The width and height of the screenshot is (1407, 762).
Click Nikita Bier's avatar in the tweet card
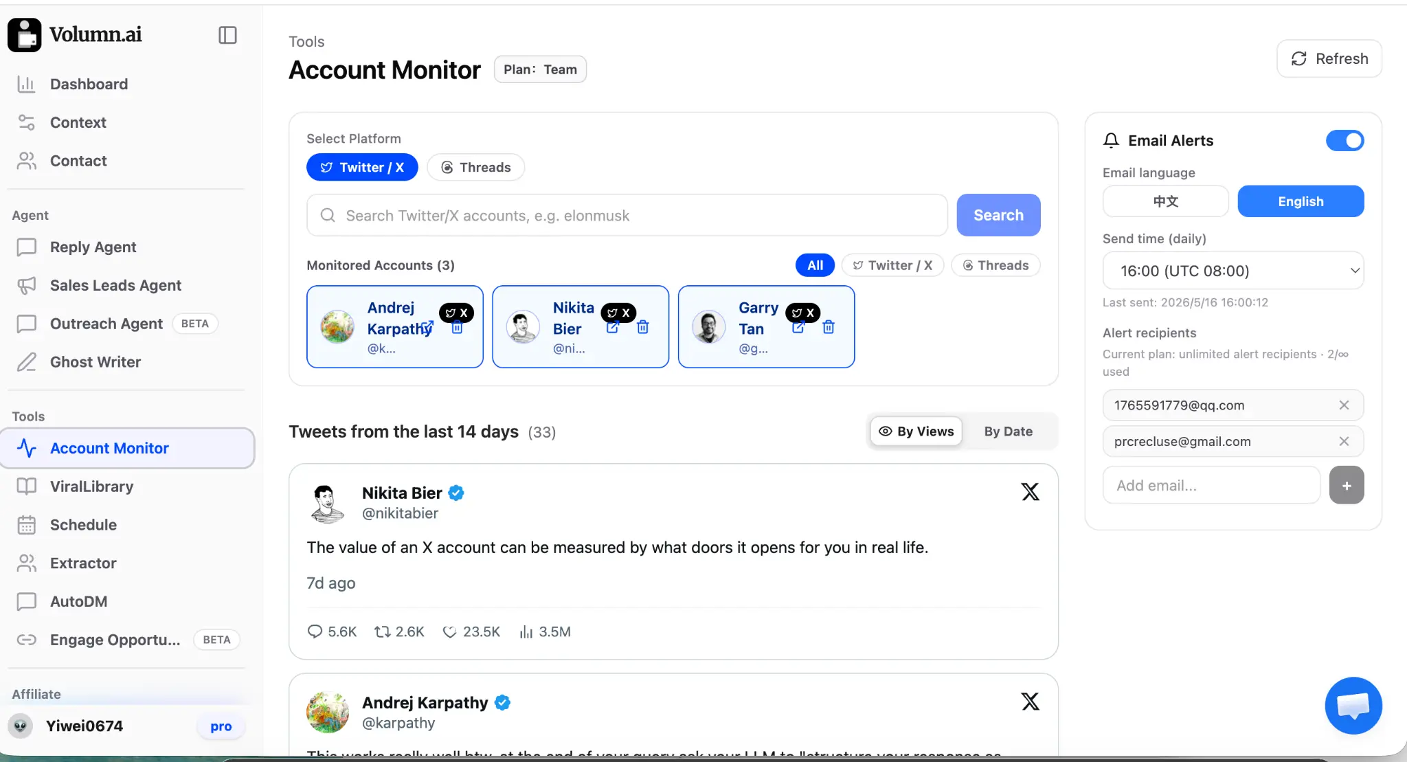click(327, 503)
